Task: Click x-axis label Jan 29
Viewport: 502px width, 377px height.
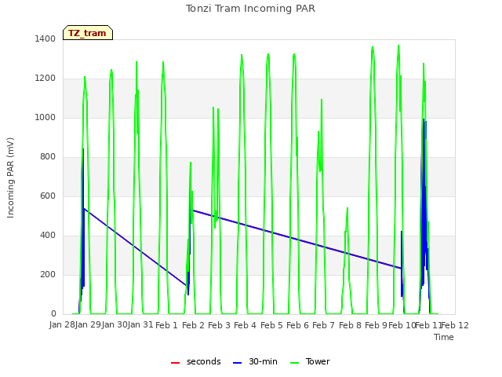Action: 88,325
